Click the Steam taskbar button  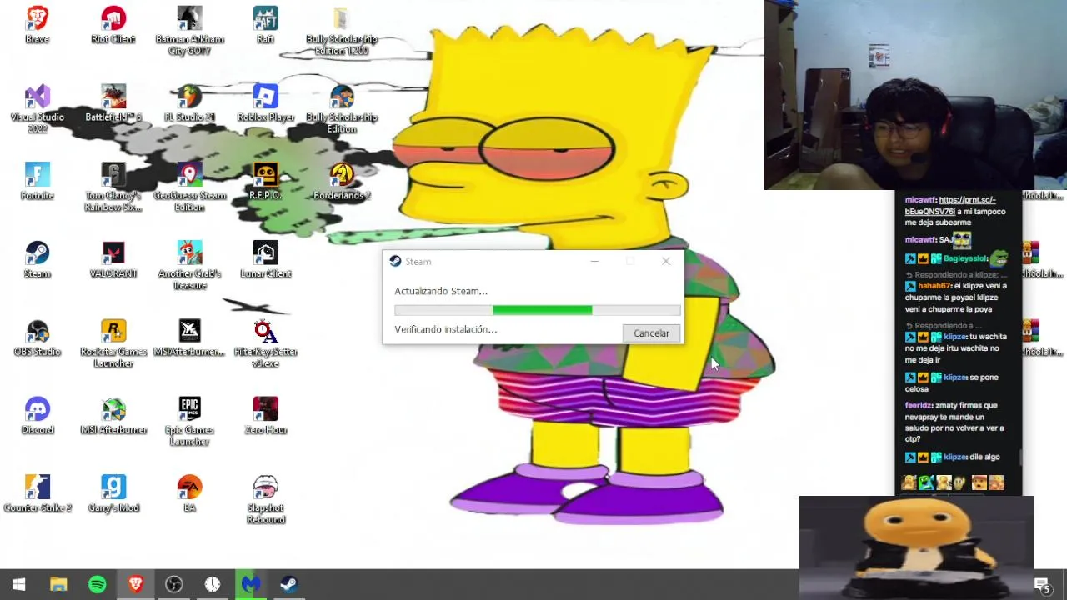tap(288, 584)
